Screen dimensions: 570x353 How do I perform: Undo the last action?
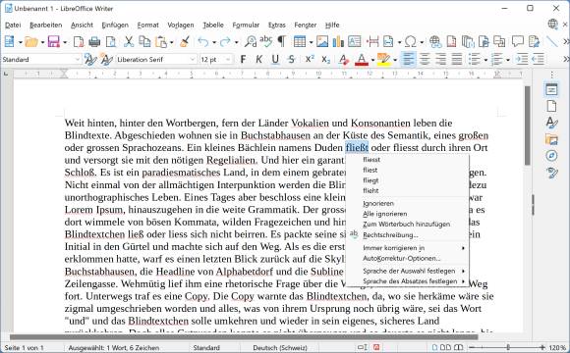203,42
